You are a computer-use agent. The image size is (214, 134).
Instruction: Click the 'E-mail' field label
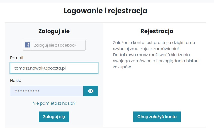click(17, 58)
